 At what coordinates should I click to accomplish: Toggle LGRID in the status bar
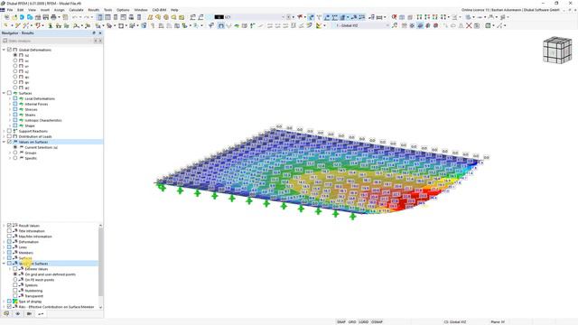(364, 322)
